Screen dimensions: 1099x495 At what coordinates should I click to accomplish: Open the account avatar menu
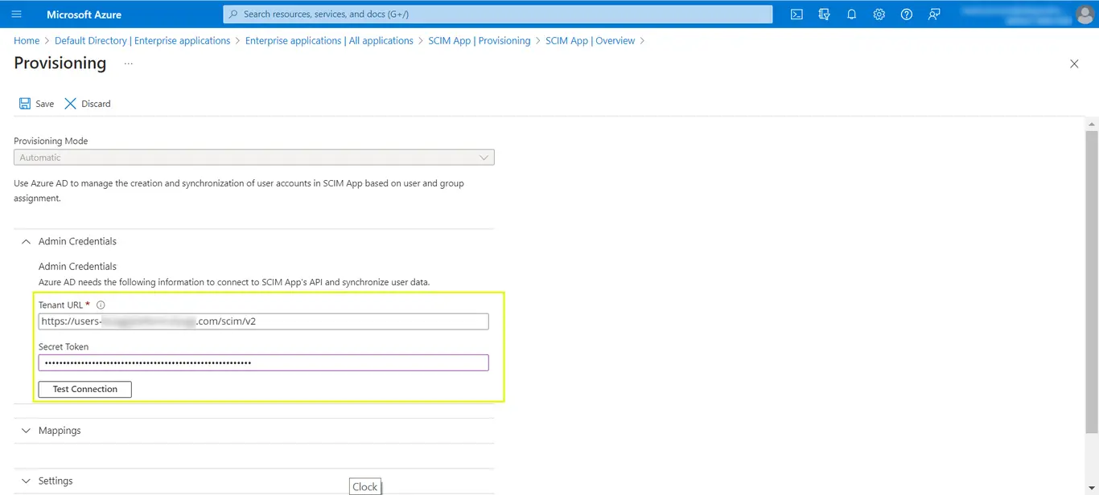pos(1085,14)
